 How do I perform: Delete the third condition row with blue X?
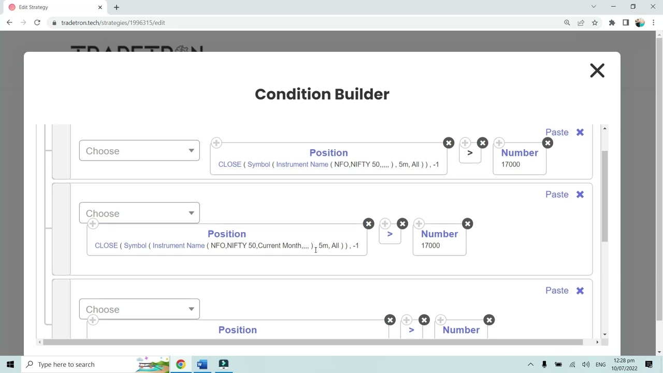pos(580,291)
